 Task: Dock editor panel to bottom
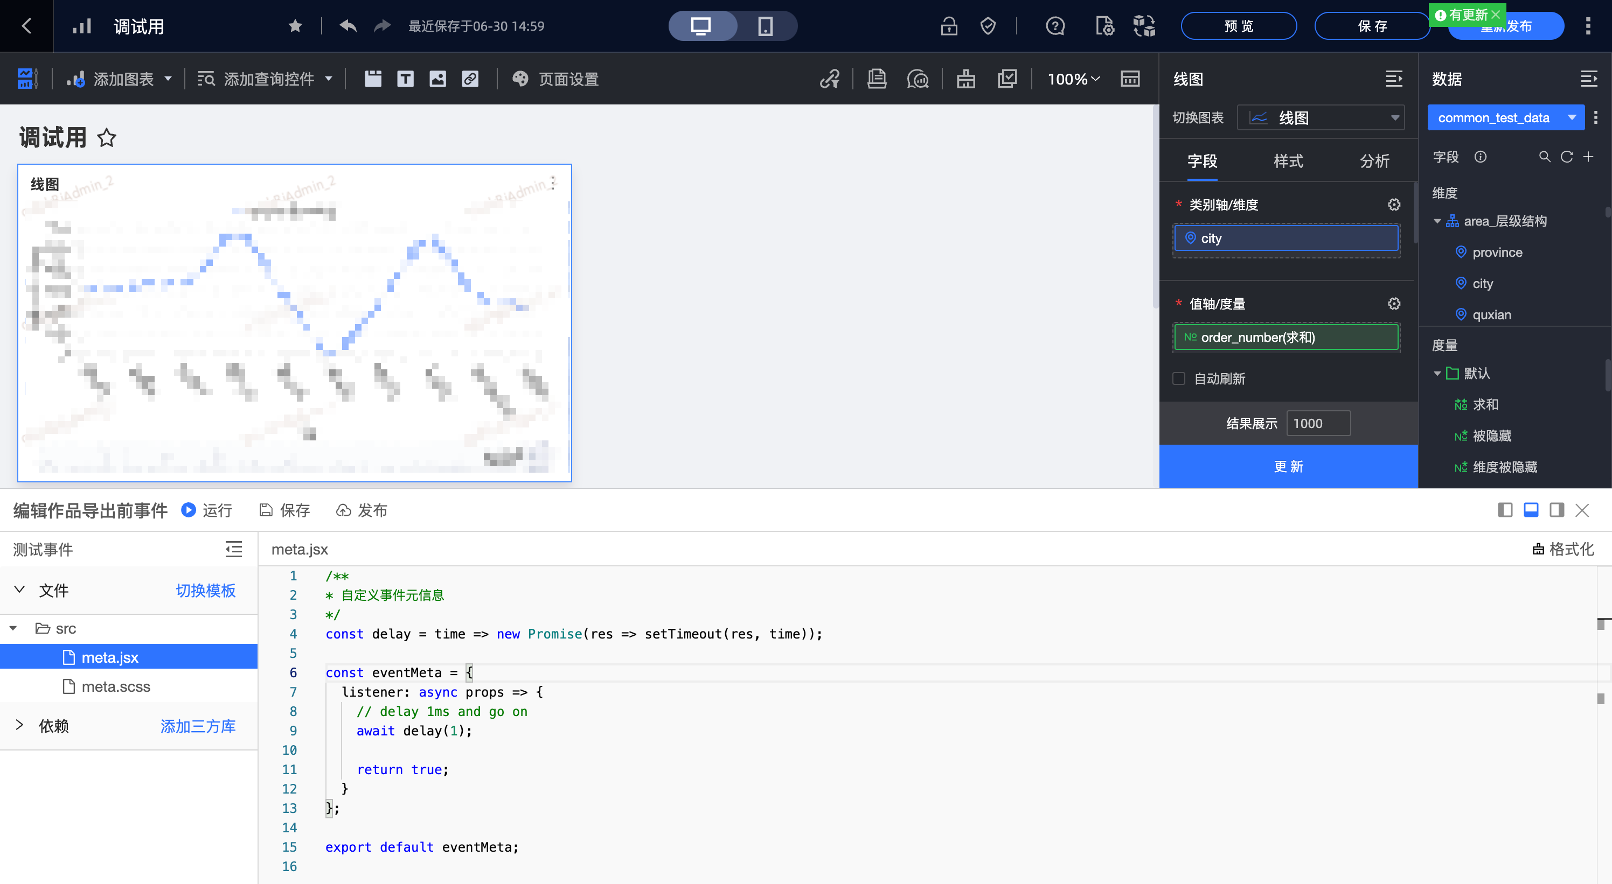click(1531, 510)
